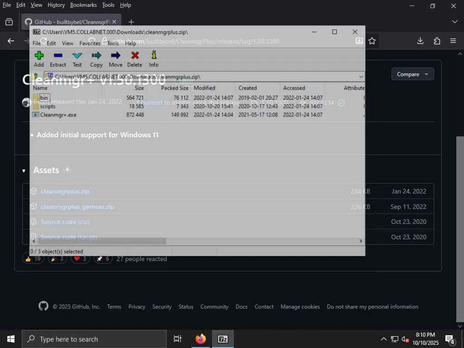Open the Windows Start menu
Screen dimensions: 464x348
(11, 339)
